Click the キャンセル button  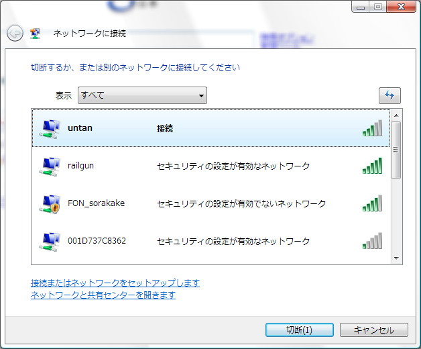tap(374, 330)
